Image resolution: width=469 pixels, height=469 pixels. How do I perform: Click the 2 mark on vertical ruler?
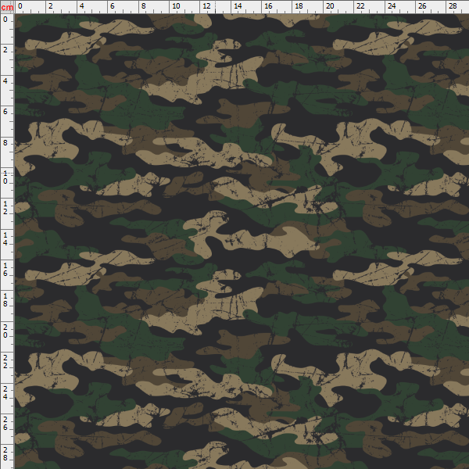coord(5,50)
